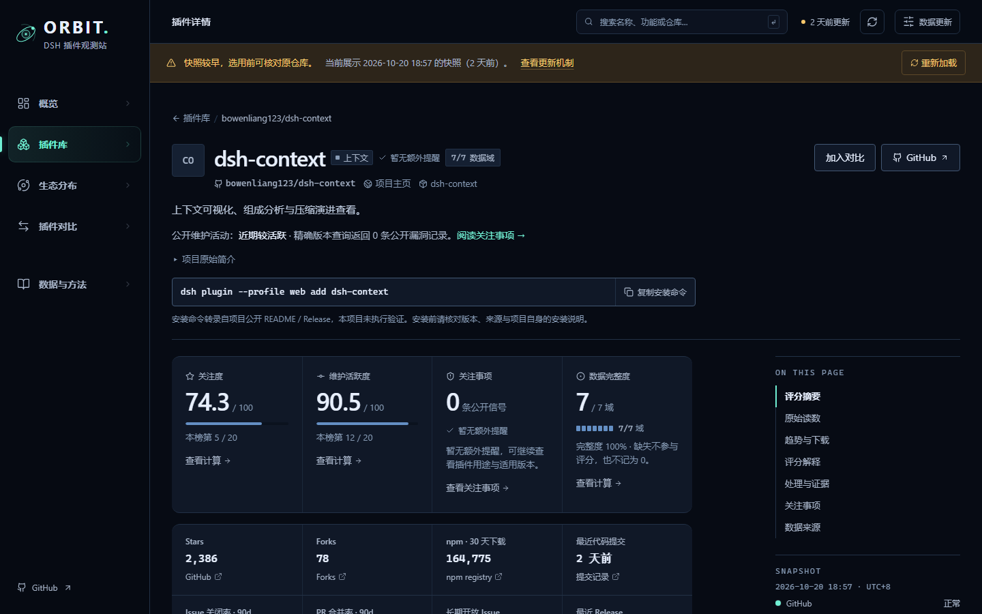Jump to 数据来源 in page outline

click(x=802, y=527)
